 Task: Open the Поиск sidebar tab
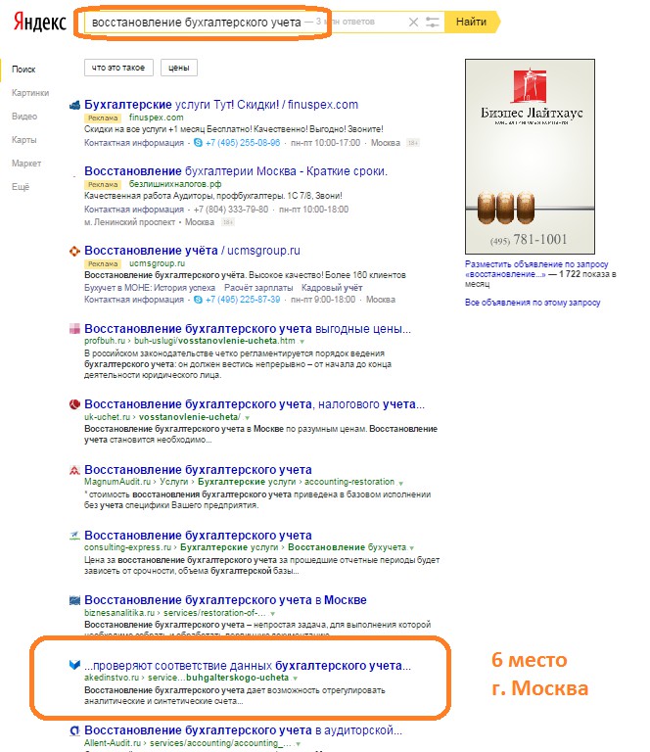point(23,70)
